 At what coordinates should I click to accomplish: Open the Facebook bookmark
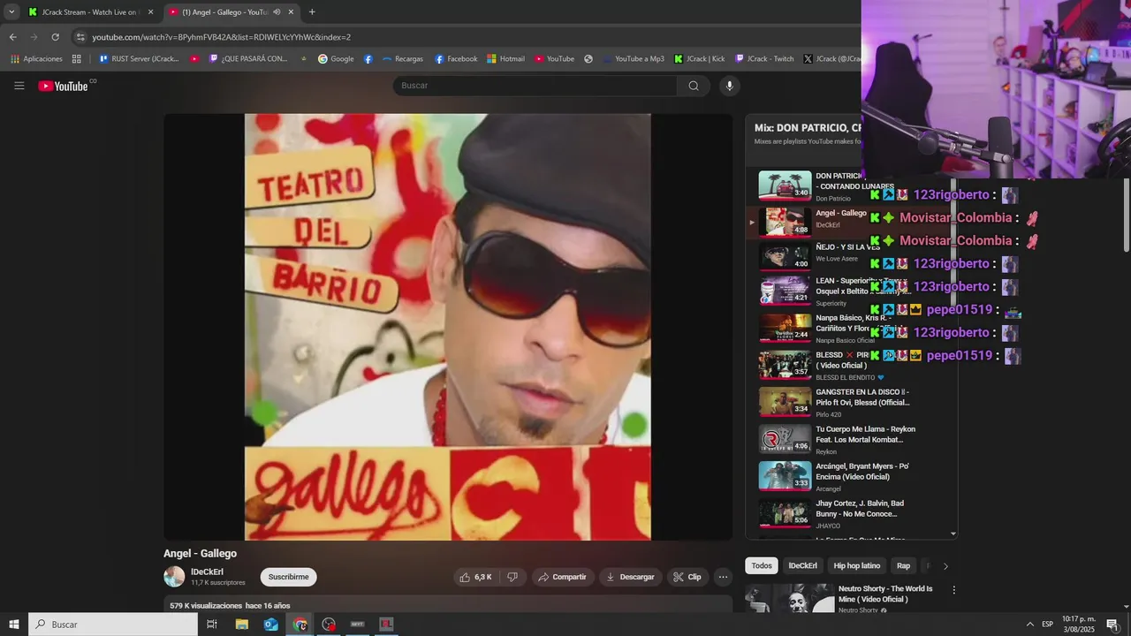(x=456, y=59)
